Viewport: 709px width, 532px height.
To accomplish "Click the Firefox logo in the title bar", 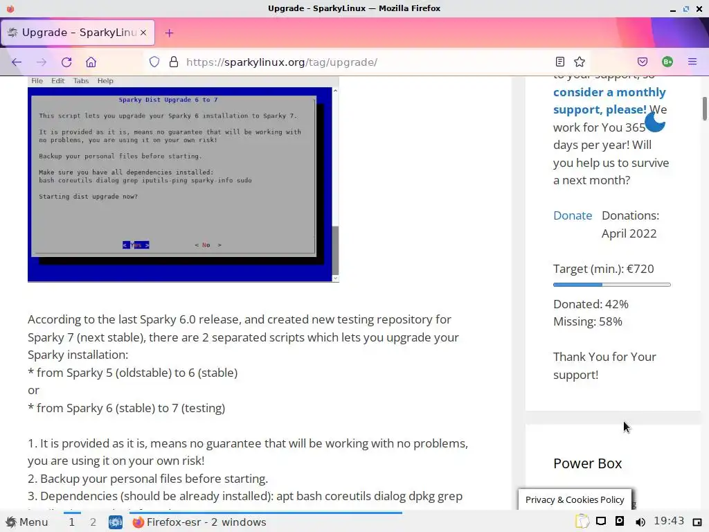I will pyautogui.click(x=10, y=8).
